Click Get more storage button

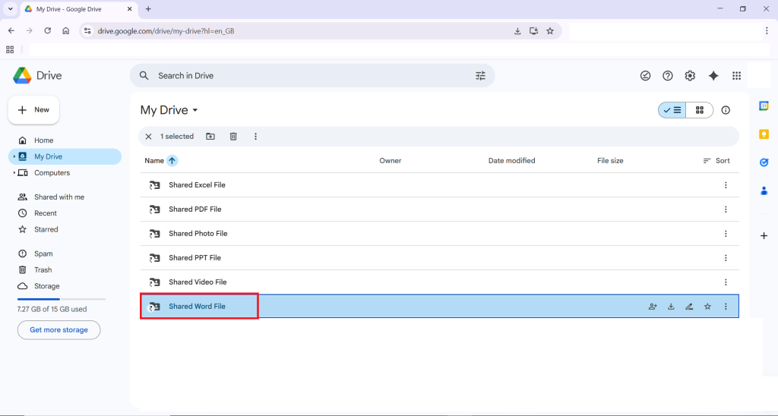coord(59,330)
